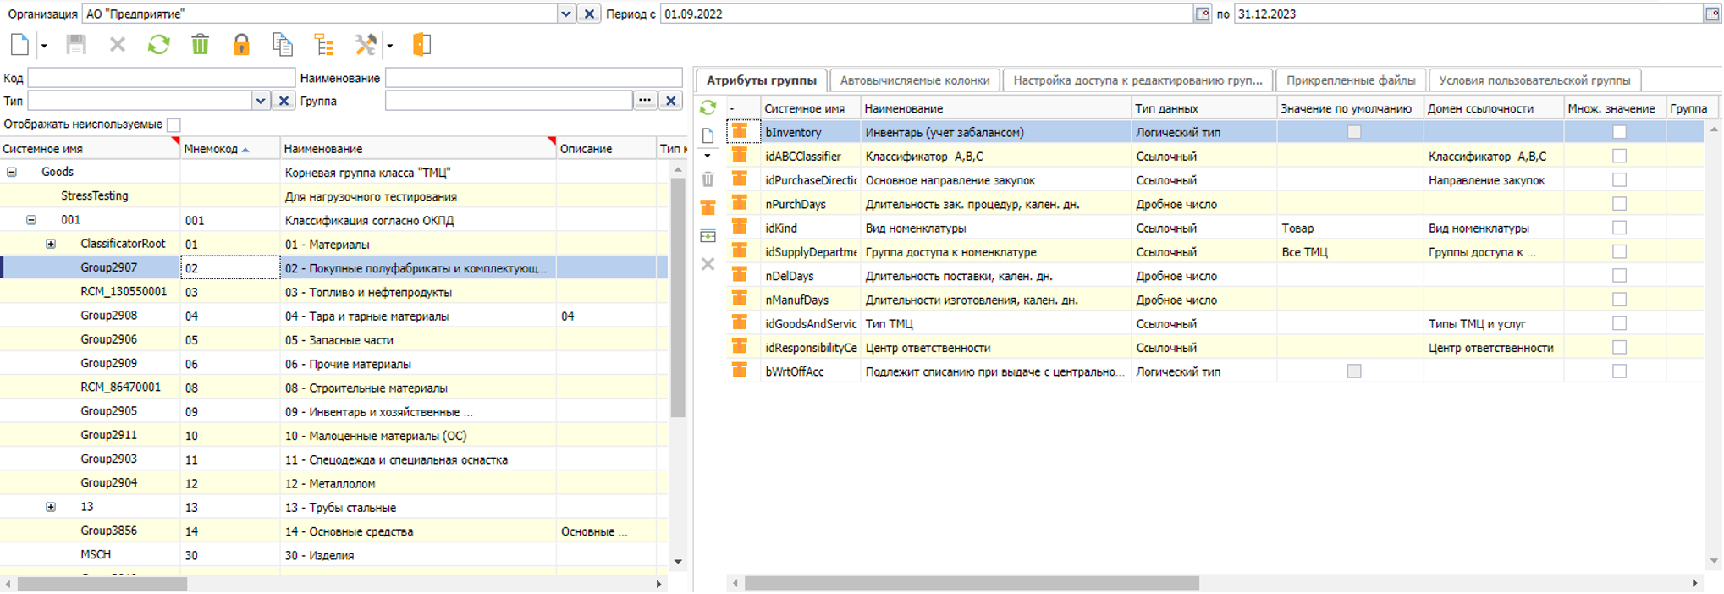Click the wrench and hammer tools icon
1724x594 pixels.
click(x=366, y=45)
